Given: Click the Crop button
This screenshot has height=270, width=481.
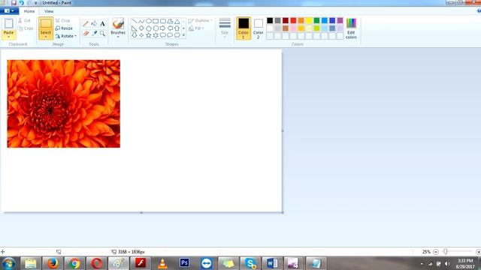Looking at the screenshot, I should pyautogui.click(x=63, y=20).
